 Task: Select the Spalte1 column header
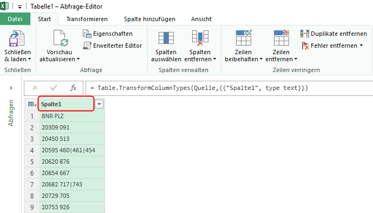point(67,104)
